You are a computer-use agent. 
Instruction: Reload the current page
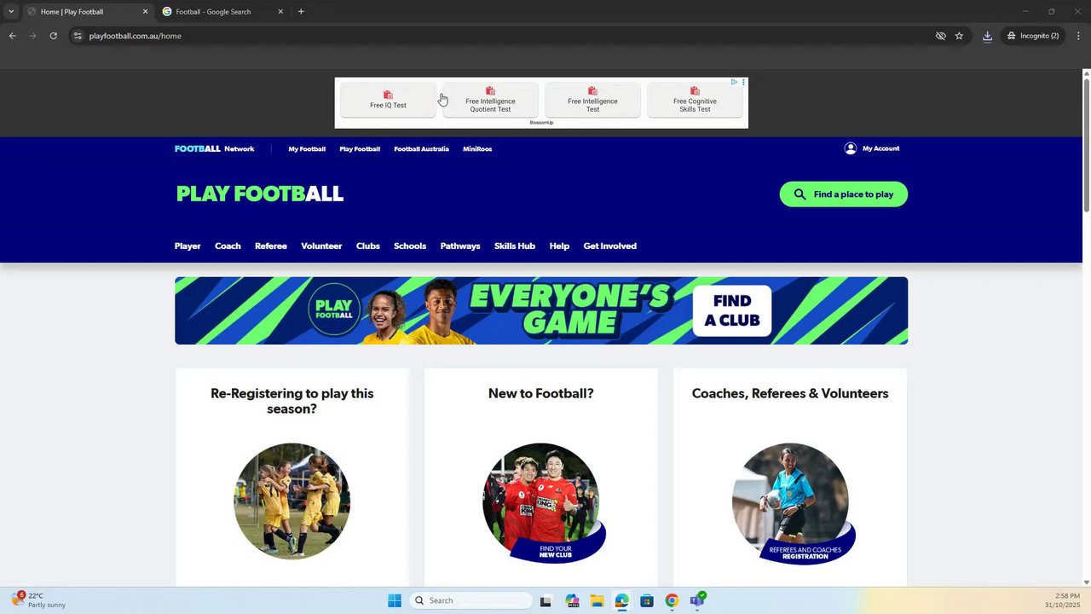coord(53,36)
